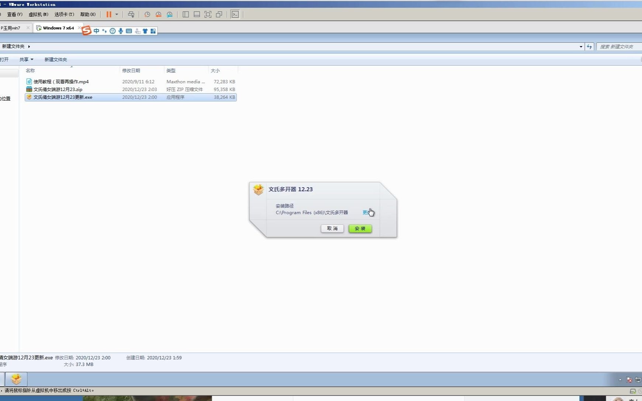Sort files by 修改日期 column header

tap(142, 70)
